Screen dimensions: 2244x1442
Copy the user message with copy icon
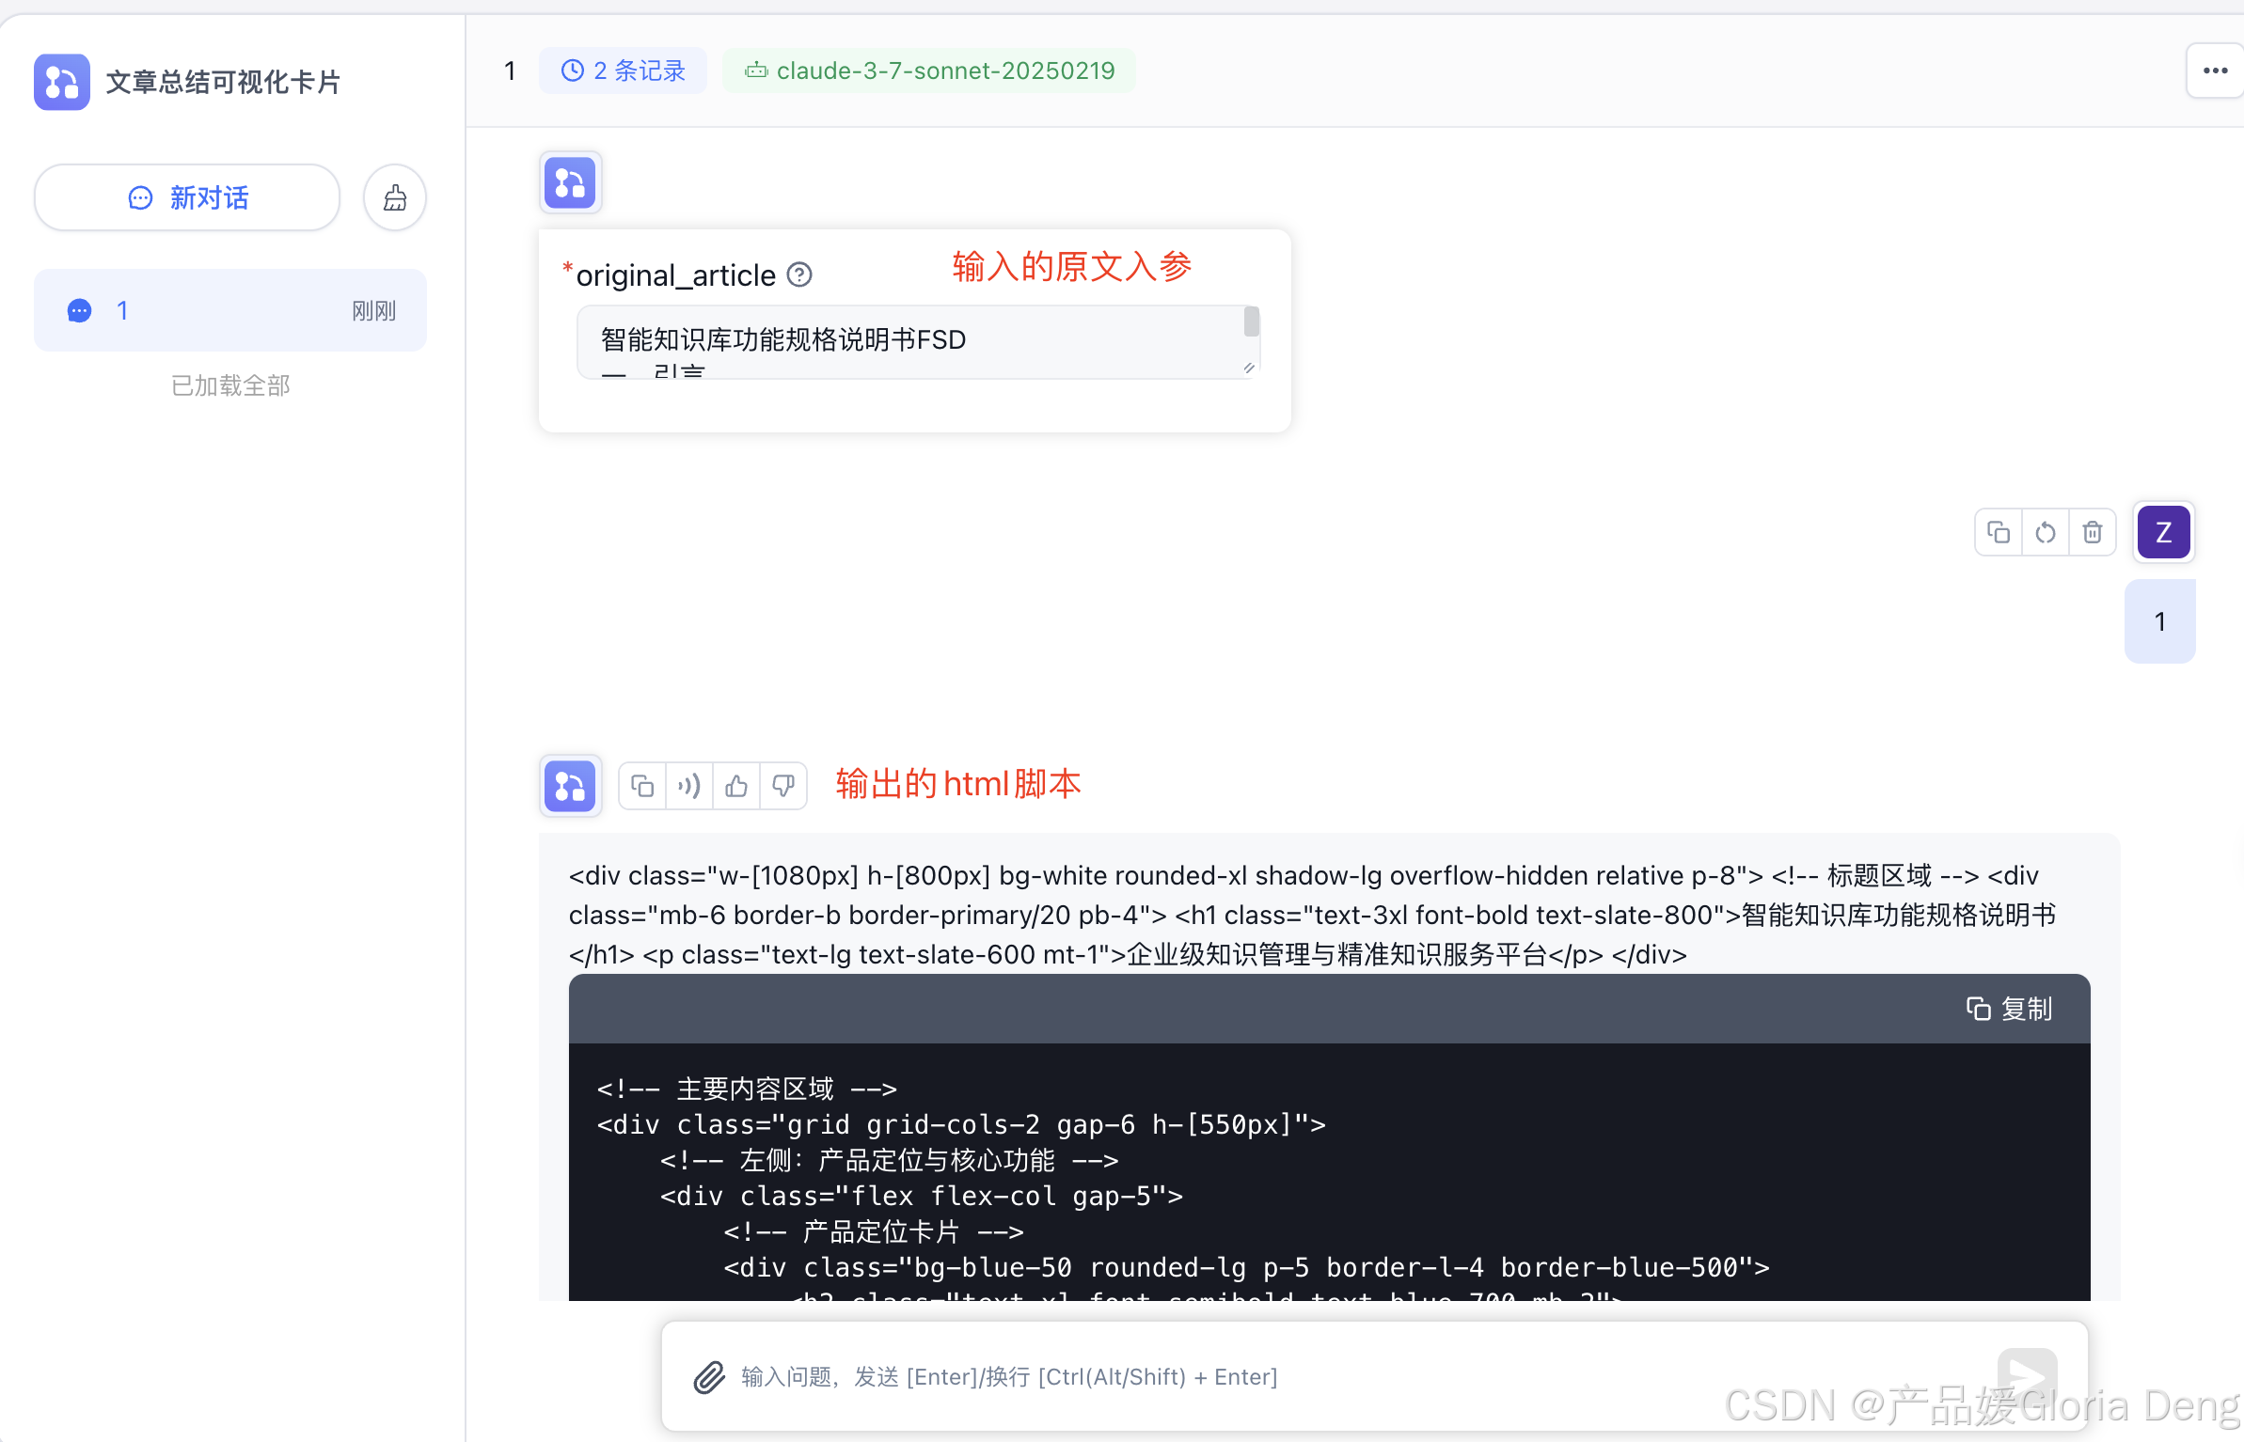[1999, 533]
